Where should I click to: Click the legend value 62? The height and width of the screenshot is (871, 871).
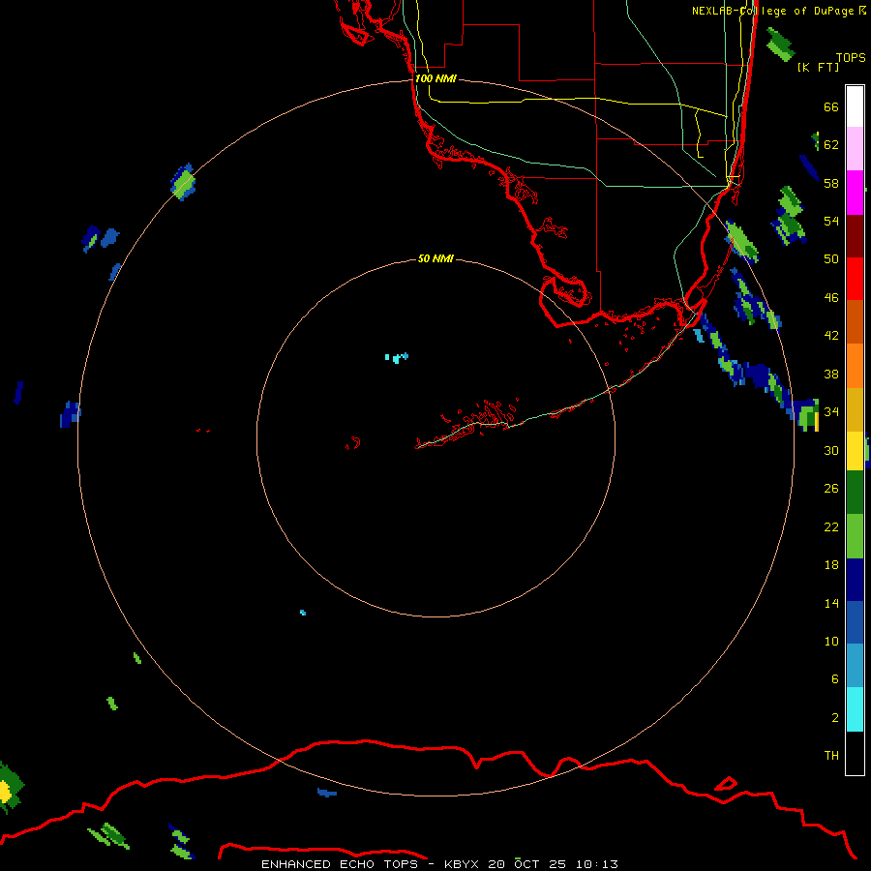831,144
